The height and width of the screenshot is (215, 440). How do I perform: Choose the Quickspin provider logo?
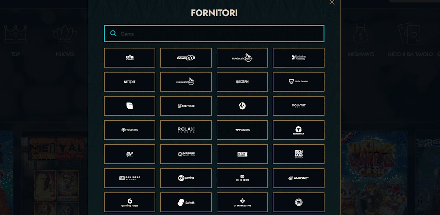[242, 82]
